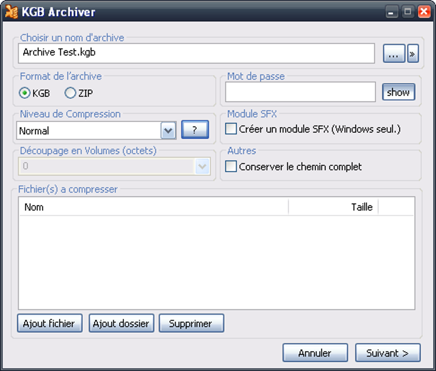Maximize the KGB Archiver window
This screenshot has height=371, width=436.
(408, 12)
